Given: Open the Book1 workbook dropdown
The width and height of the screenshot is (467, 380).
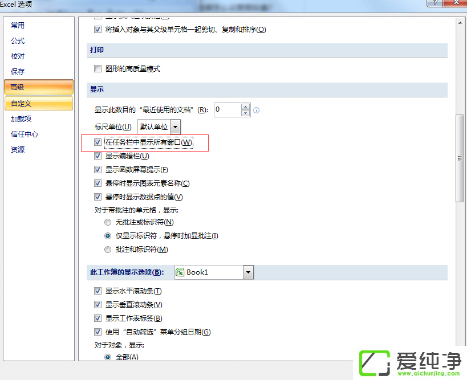Looking at the screenshot, I should (x=248, y=272).
